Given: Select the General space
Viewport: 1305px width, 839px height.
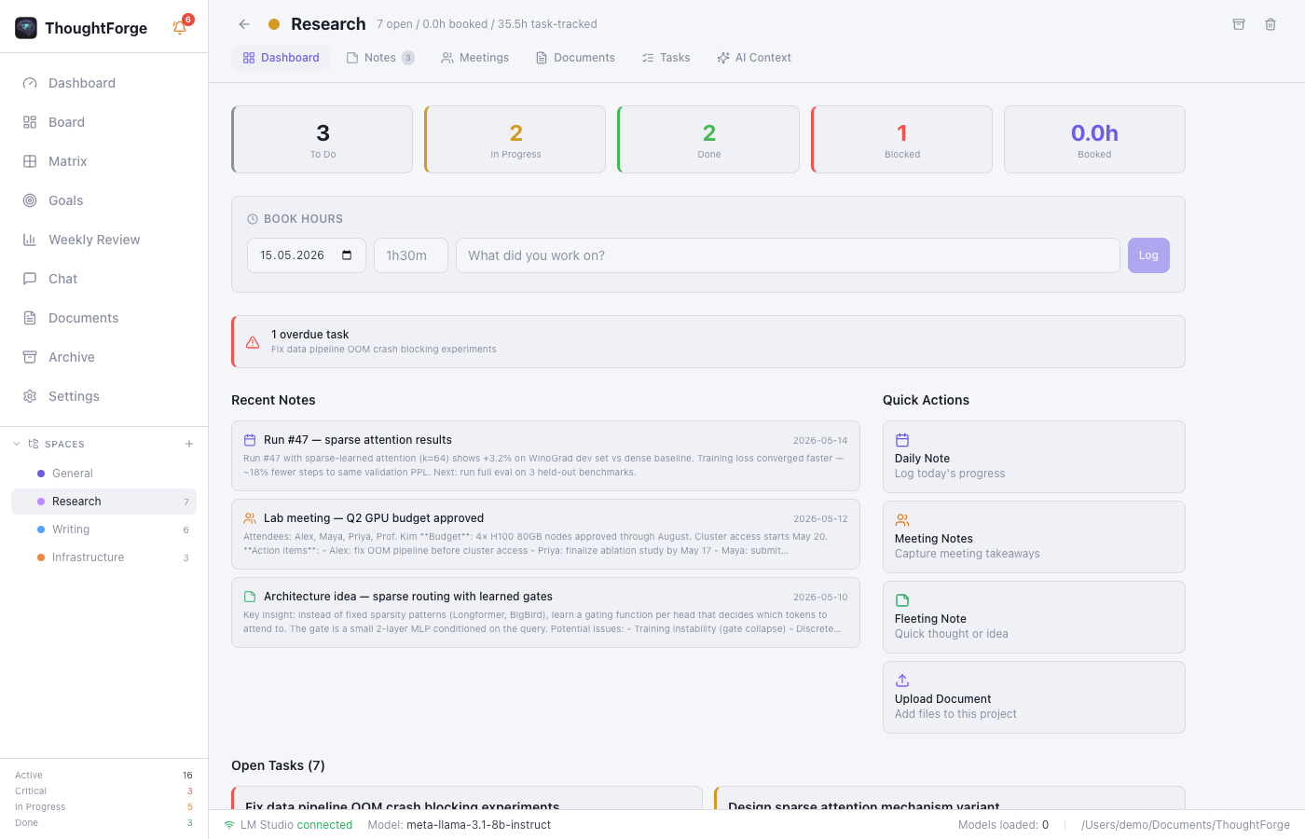Looking at the screenshot, I should coord(104,474).
